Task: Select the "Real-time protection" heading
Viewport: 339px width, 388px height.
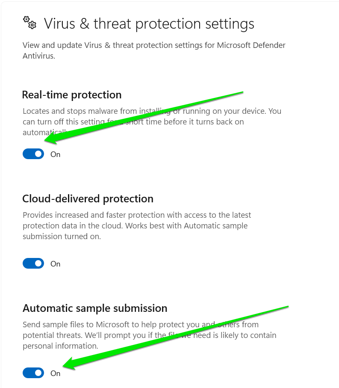Action: [x=72, y=95]
